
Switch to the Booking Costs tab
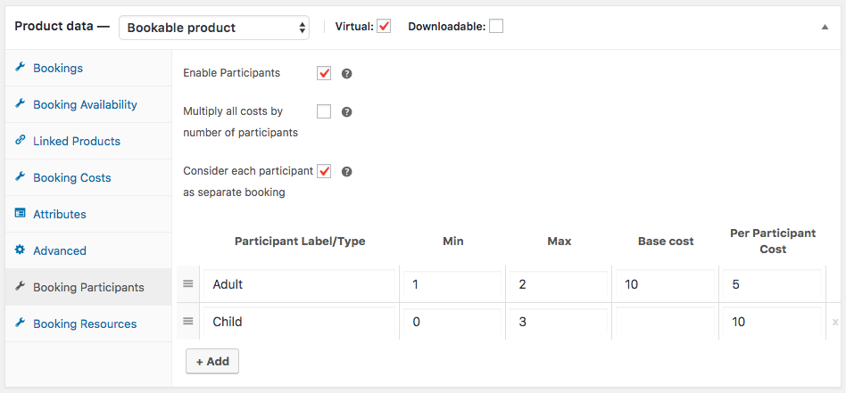[x=71, y=177]
